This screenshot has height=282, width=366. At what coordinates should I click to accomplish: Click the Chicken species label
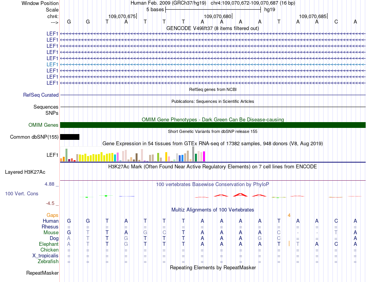[x=49, y=250]
